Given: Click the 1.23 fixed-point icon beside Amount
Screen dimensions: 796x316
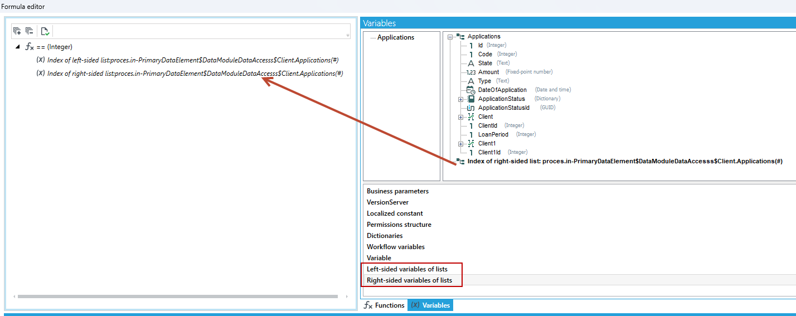Looking at the screenshot, I should (x=470, y=72).
